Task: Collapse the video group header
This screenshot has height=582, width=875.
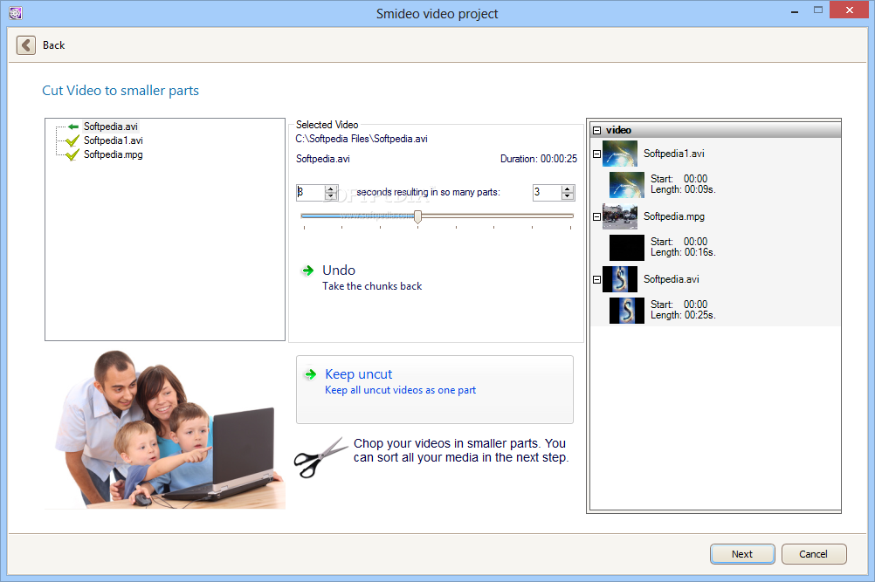Action: 597,131
